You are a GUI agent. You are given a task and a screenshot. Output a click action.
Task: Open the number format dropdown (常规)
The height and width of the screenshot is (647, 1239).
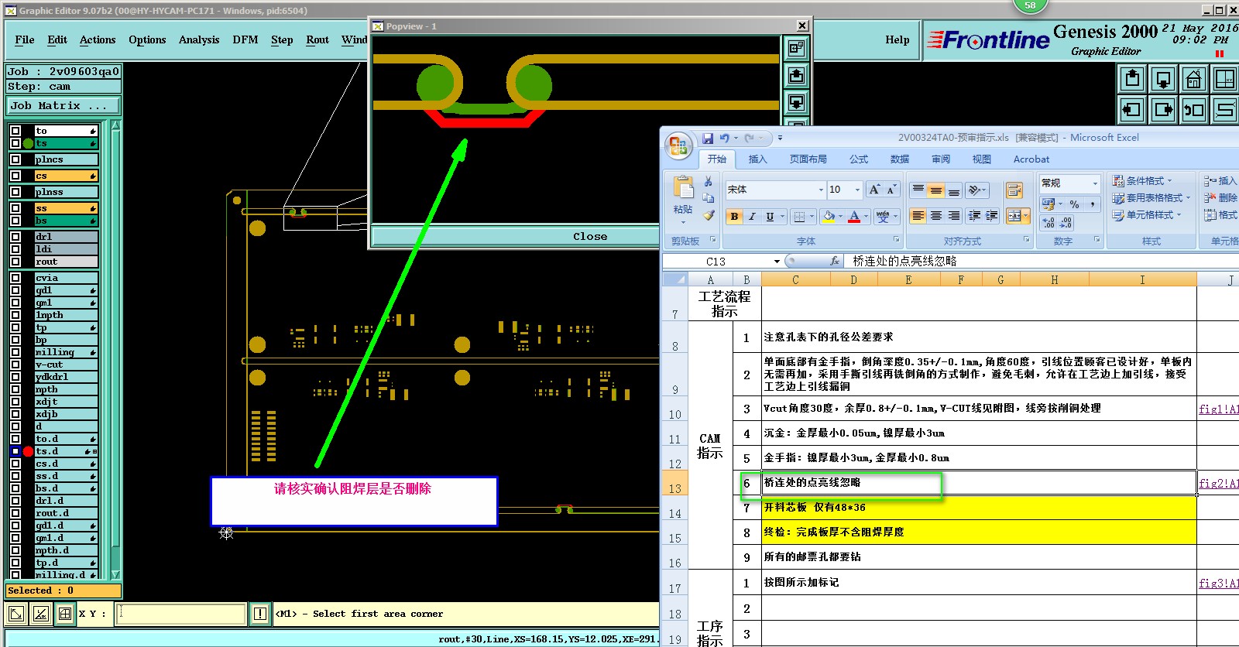(x=1095, y=183)
